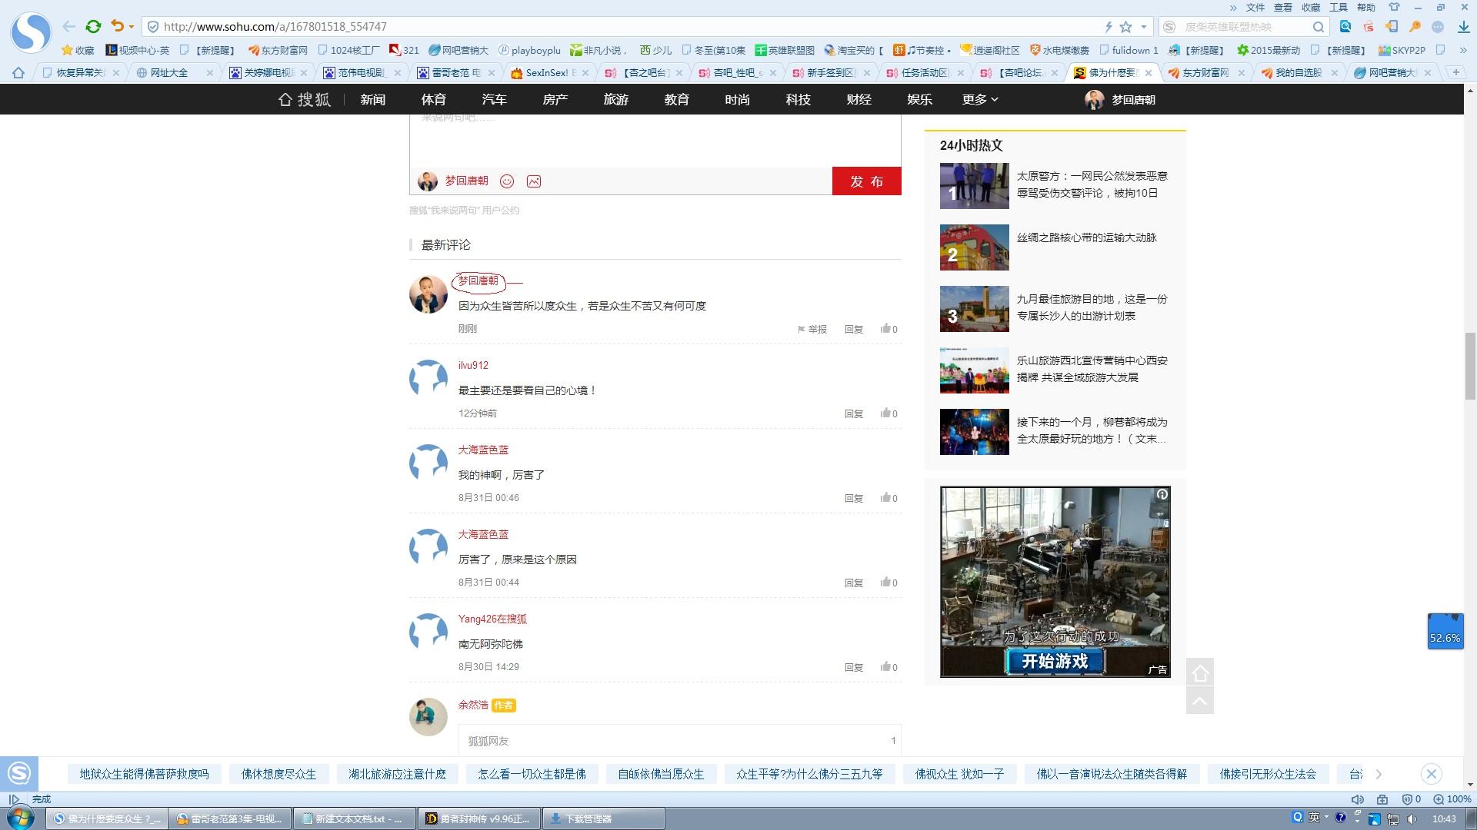Viewport: 1477px width, 830px height.
Task: Click the 举报 report icon under top comment
Action: (802, 328)
